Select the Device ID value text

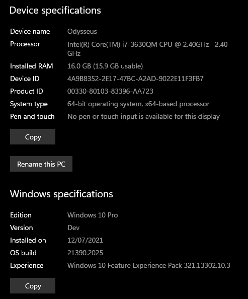[x=135, y=79]
